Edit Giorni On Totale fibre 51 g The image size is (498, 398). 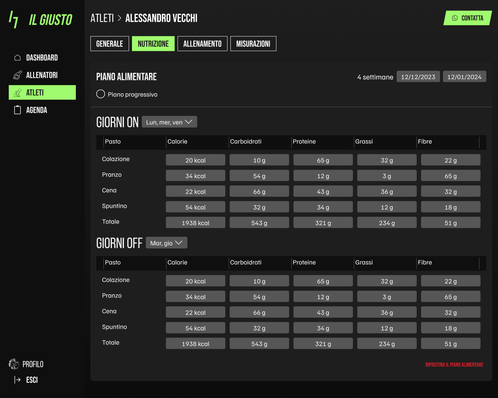point(451,222)
